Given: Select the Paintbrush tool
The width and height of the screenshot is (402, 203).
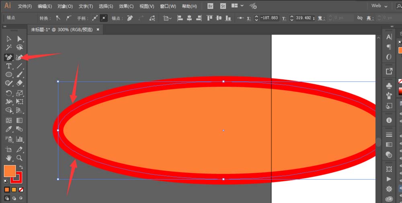Looking at the screenshot, I should pos(19,75).
